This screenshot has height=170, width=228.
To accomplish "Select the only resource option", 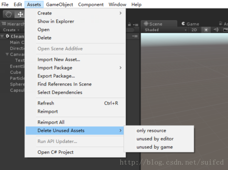I will click(x=159, y=131).
